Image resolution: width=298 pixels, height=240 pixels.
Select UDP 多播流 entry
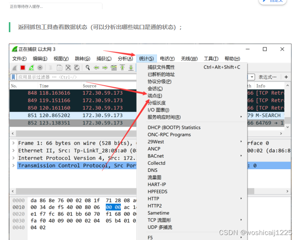pos(192,227)
